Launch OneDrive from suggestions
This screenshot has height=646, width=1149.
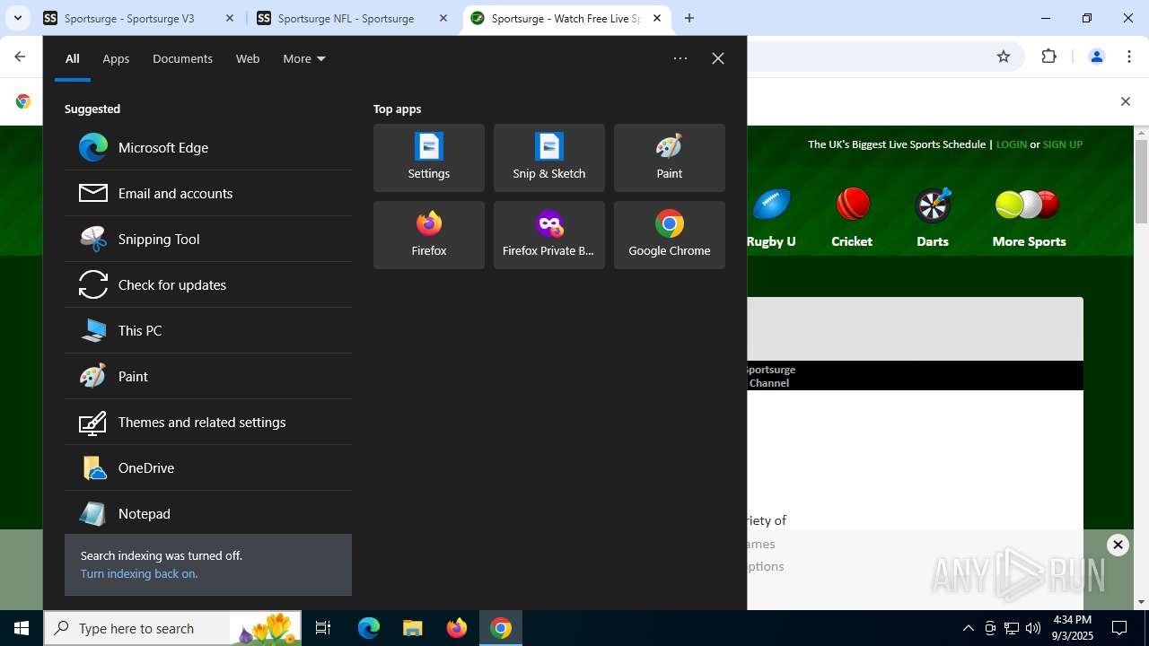click(208, 467)
